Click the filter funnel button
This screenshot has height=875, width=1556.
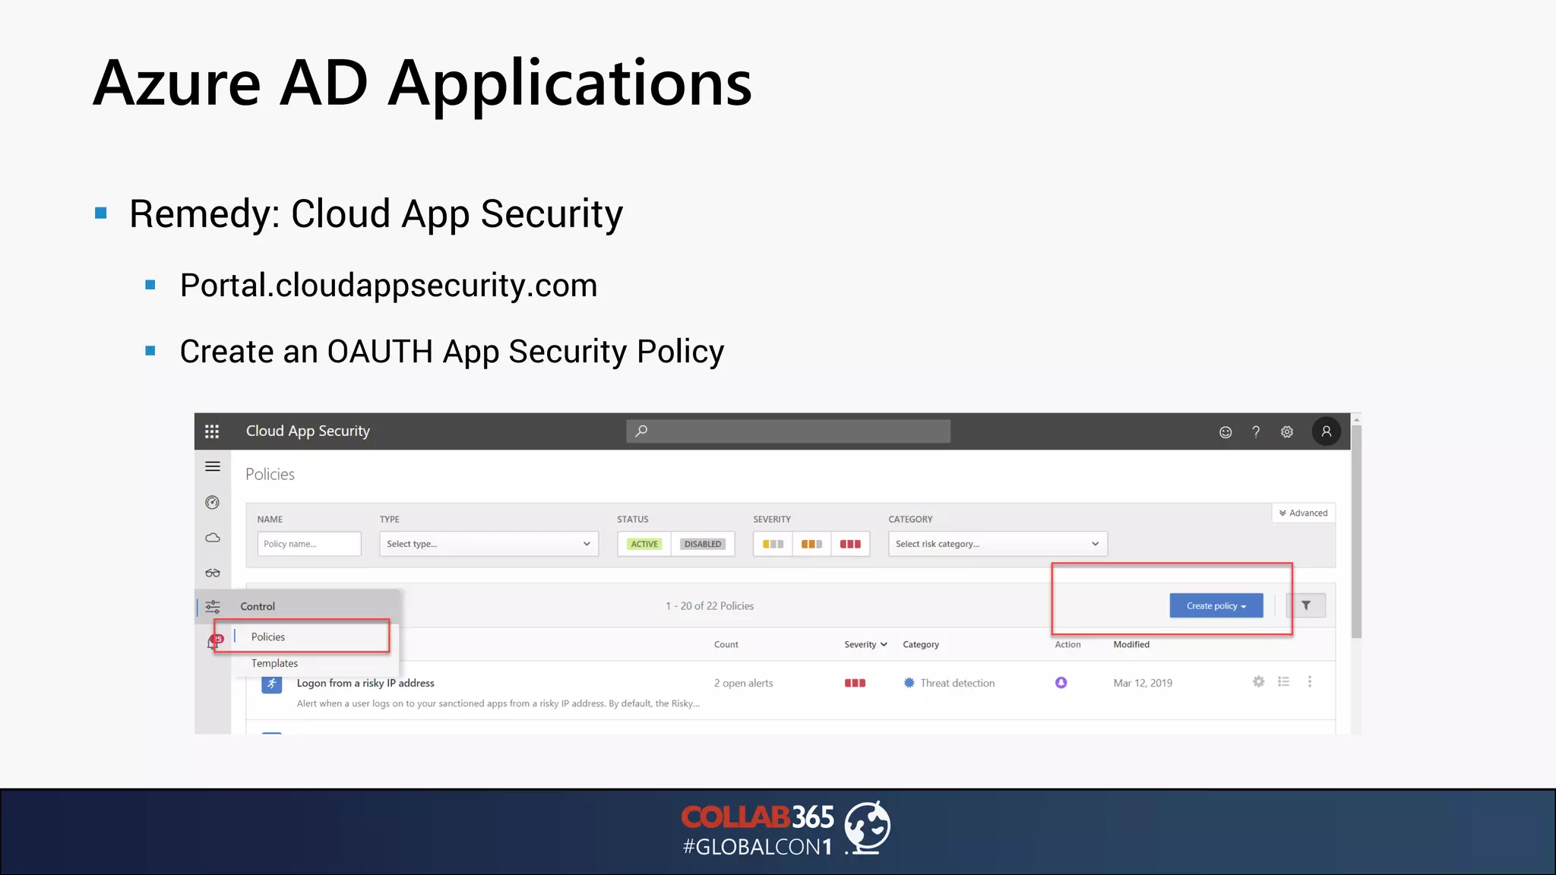(1306, 605)
